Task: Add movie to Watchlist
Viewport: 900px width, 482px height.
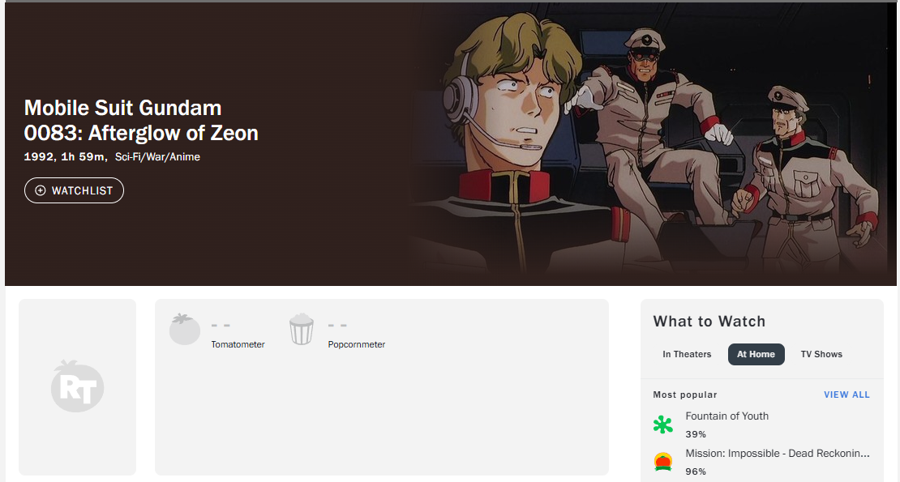Action: 74,190
